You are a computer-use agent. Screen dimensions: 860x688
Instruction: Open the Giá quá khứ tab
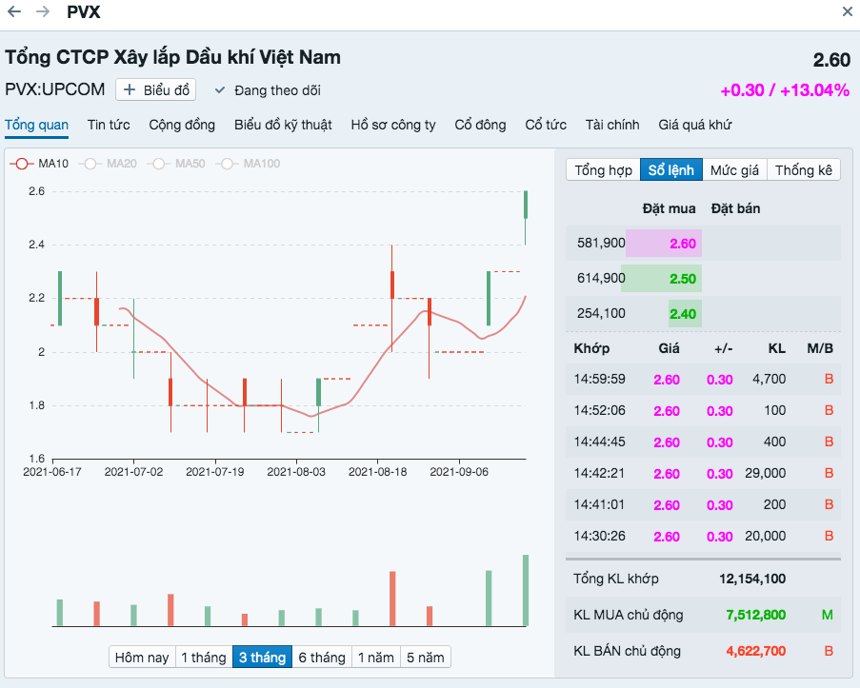[x=695, y=125]
